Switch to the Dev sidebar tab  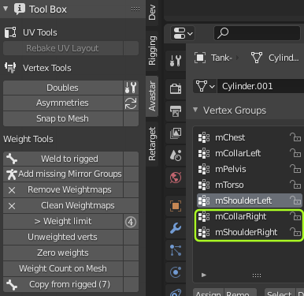152,12
